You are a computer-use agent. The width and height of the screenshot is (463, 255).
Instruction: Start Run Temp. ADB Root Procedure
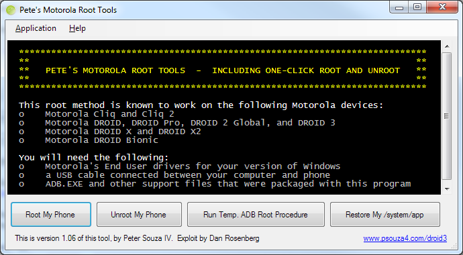(256, 215)
